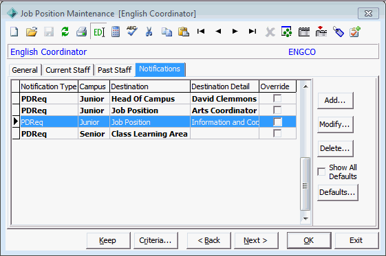Click the task checklist with green plus icon
Image resolution: width=386 pixels, height=256 pixels.
click(355, 32)
